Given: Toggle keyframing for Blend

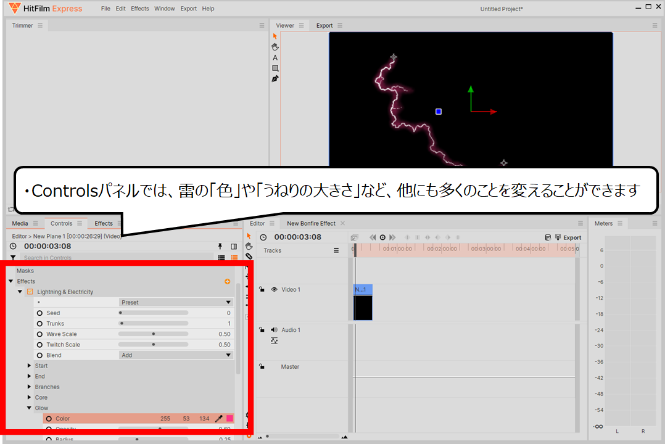Looking at the screenshot, I should pyautogui.click(x=40, y=355).
